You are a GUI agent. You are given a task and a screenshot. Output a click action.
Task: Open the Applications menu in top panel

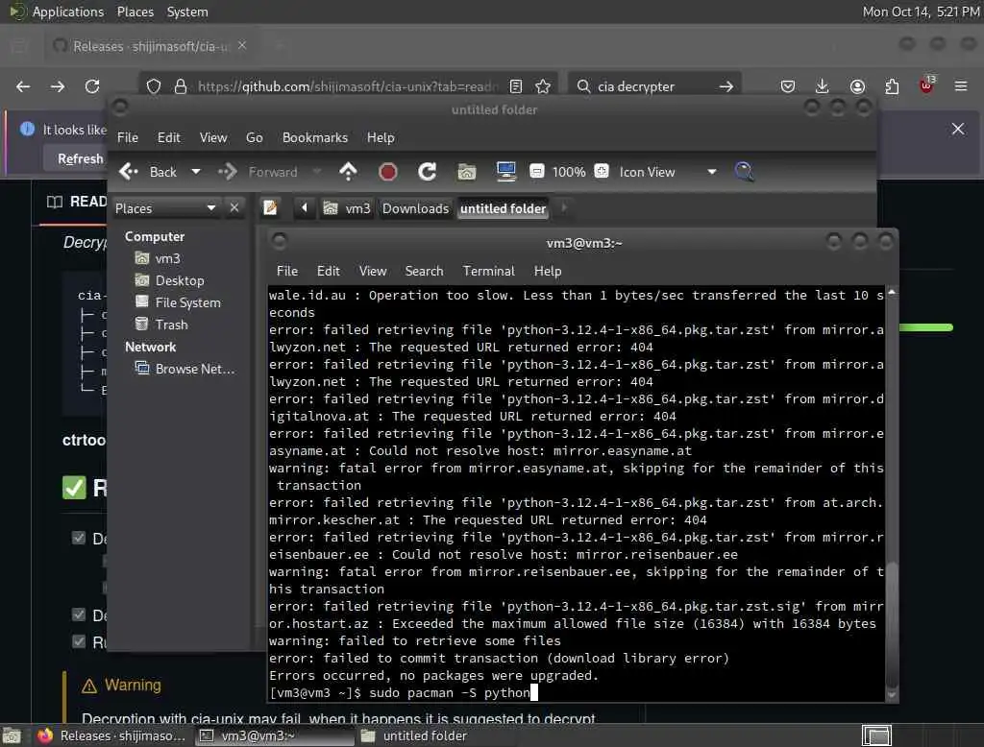coord(68,12)
